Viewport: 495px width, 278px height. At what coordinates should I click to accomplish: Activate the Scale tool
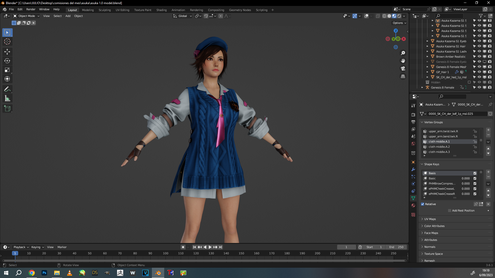click(x=7, y=70)
